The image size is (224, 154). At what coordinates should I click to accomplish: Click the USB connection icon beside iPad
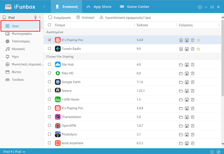35,18
